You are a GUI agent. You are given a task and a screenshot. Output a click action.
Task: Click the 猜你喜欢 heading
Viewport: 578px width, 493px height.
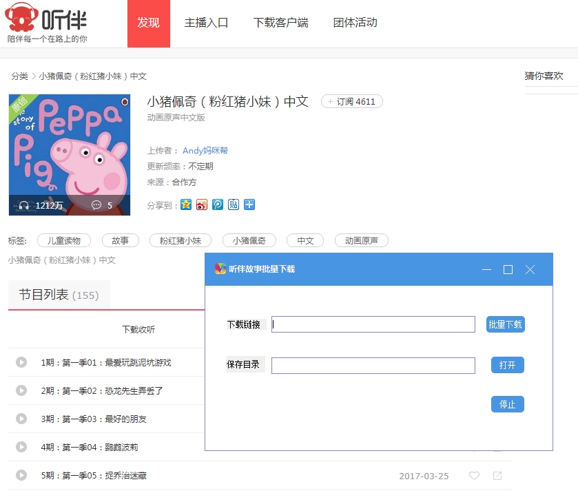544,76
